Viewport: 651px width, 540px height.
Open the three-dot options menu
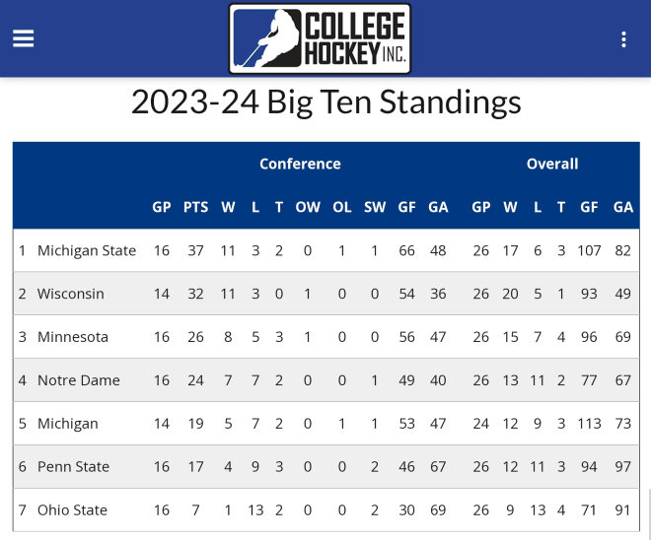623,39
